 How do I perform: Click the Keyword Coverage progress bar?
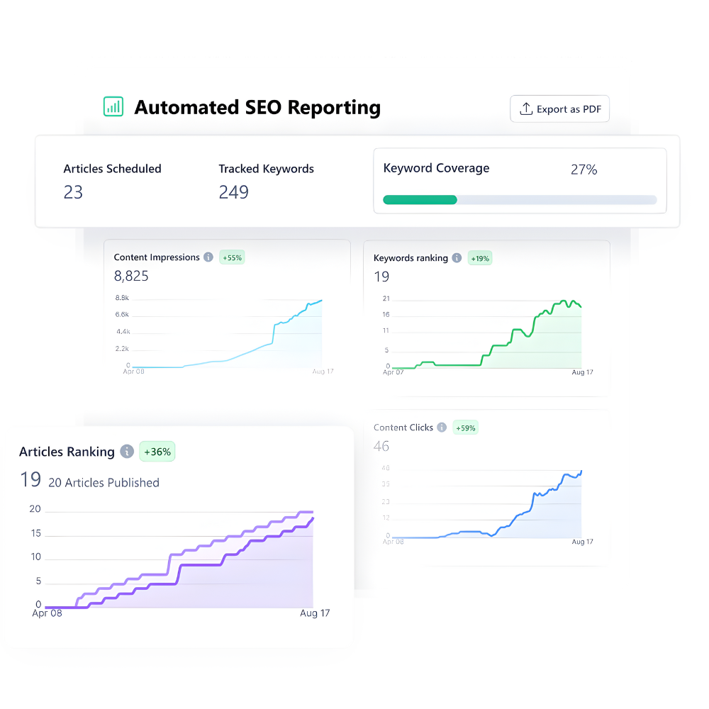pyautogui.click(x=520, y=200)
